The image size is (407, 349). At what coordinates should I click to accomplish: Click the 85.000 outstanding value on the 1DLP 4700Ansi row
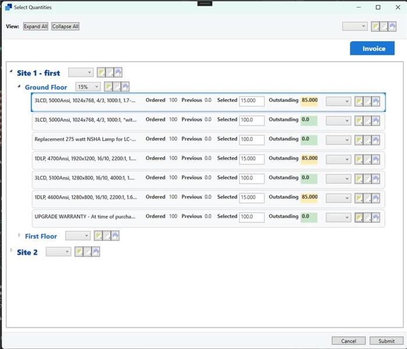(309, 158)
